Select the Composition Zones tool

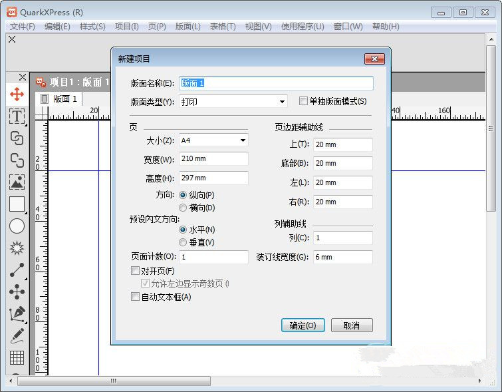click(17, 292)
